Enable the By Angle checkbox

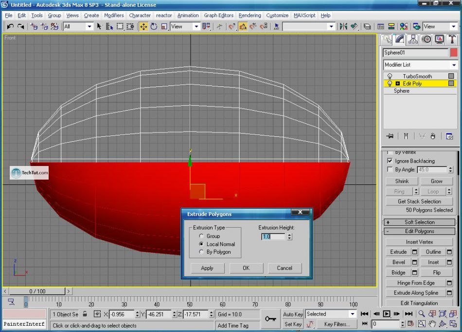(x=390, y=169)
